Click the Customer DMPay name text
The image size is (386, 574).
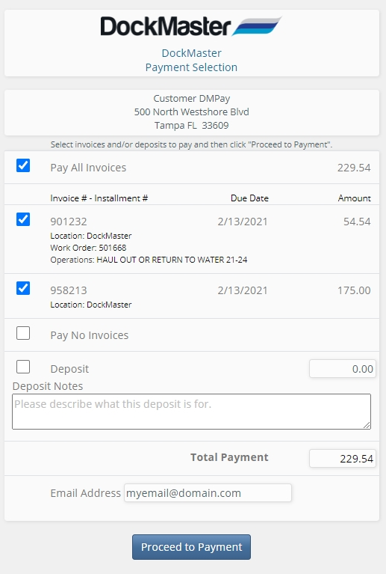(x=191, y=99)
